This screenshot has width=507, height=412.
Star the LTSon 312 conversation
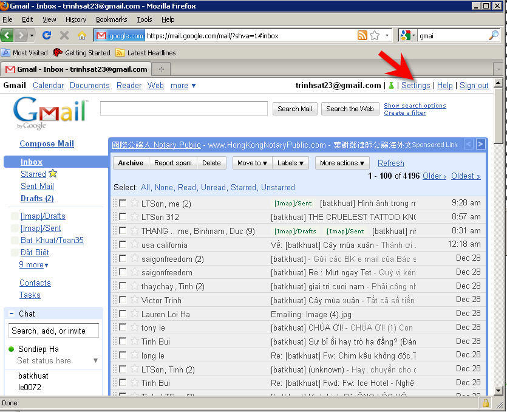(x=135, y=216)
